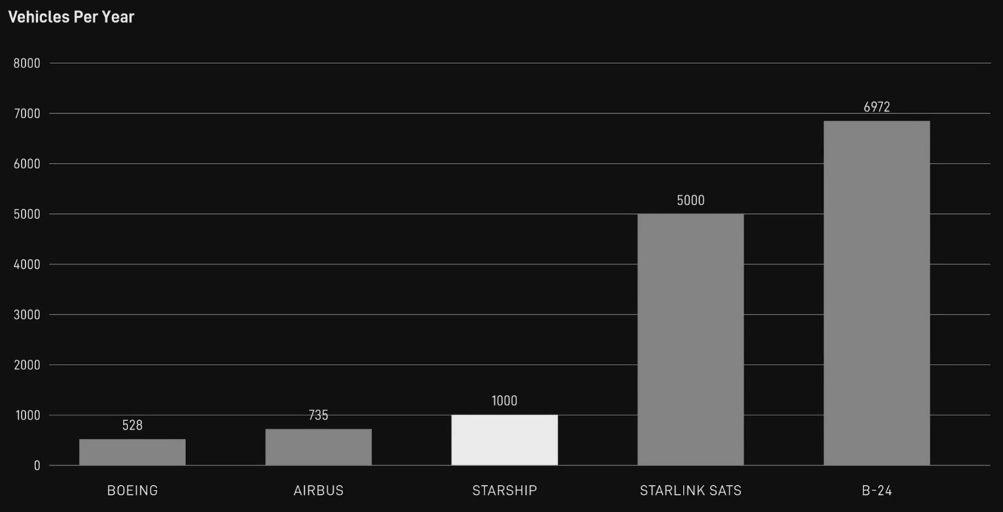Click the 735 value label above Airbus
The height and width of the screenshot is (512, 1003).
point(318,415)
